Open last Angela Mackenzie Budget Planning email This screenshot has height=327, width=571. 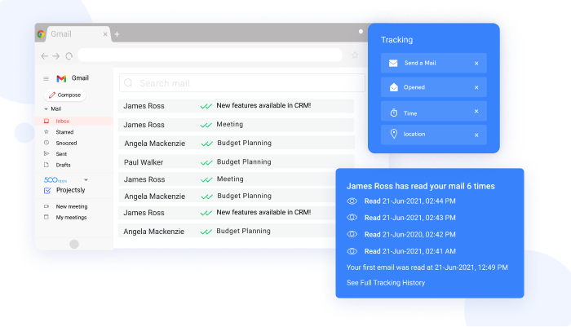[x=228, y=232]
